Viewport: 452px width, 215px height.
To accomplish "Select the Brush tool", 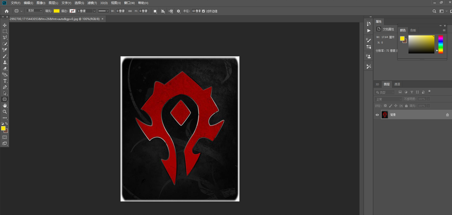I will 5,56.
